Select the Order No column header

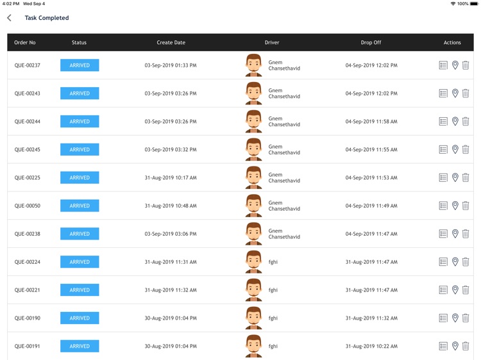(25, 42)
